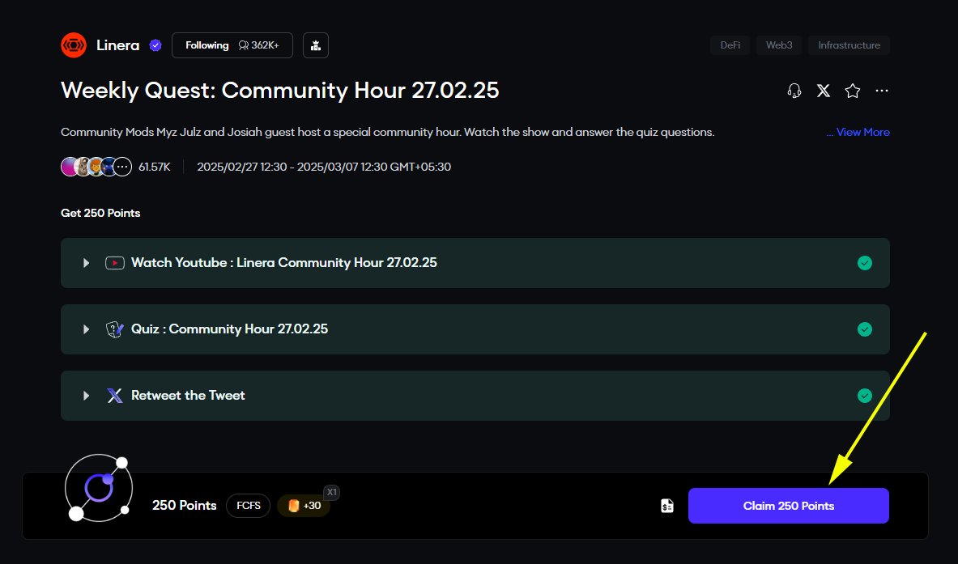Share the quest via the X icon
Image resolution: width=958 pixels, height=564 pixels.
824,91
